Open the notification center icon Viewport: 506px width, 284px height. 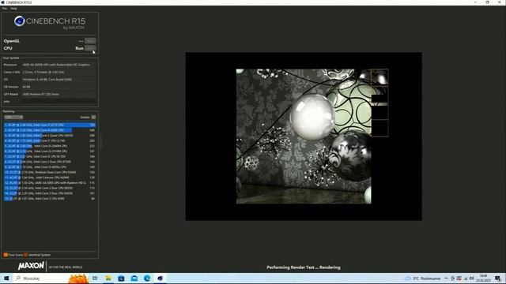click(x=498, y=278)
